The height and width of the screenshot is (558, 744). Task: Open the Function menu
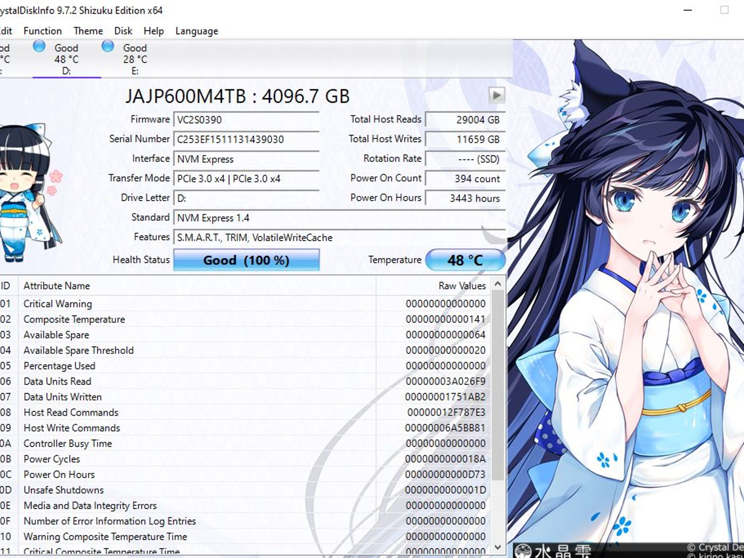[x=43, y=31]
